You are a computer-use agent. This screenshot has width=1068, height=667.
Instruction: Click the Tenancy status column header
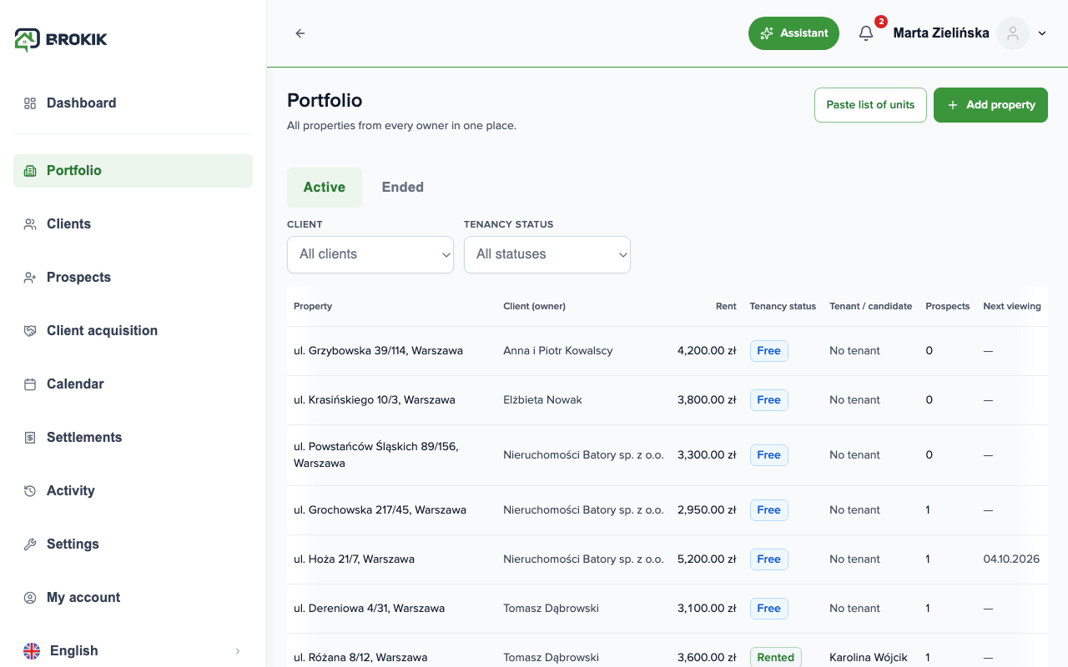point(783,307)
